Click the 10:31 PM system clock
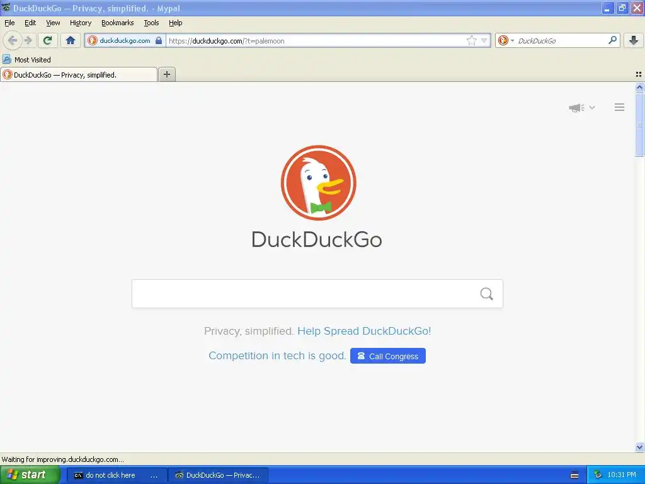Screen dimensions: 645x484 [622, 475]
